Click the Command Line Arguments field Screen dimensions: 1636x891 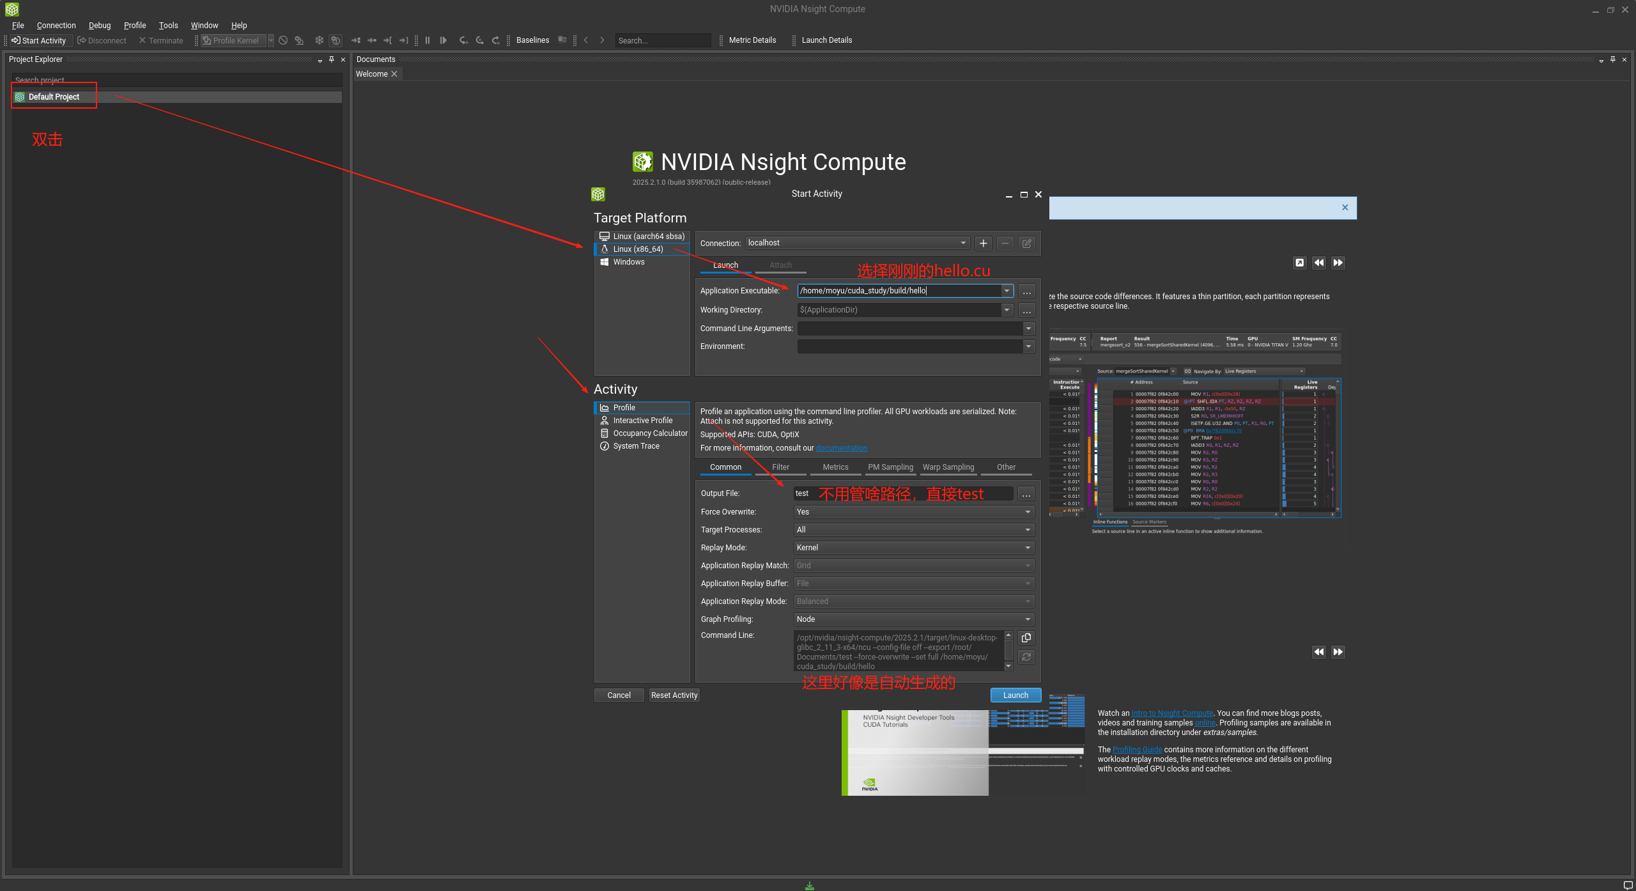pos(909,329)
